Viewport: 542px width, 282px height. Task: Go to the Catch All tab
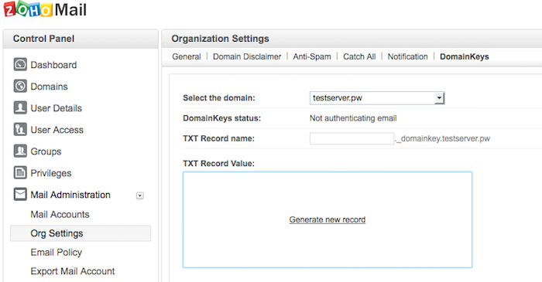pyautogui.click(x=359, y=56)
